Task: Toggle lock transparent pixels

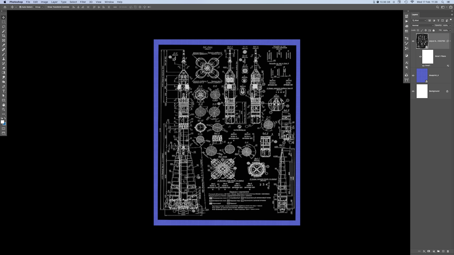Action: (x=418, y=30)
